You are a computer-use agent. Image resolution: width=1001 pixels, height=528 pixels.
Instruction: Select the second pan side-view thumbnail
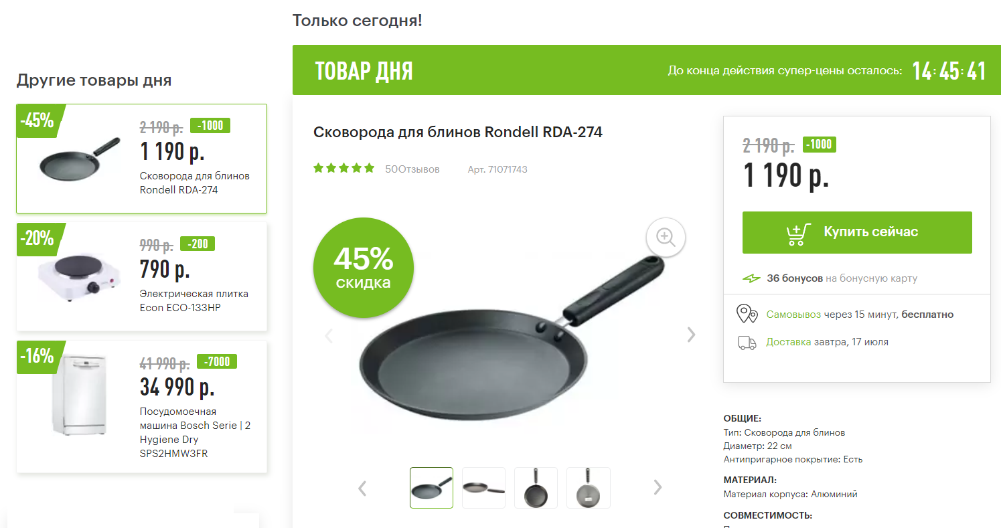[483, 488]
